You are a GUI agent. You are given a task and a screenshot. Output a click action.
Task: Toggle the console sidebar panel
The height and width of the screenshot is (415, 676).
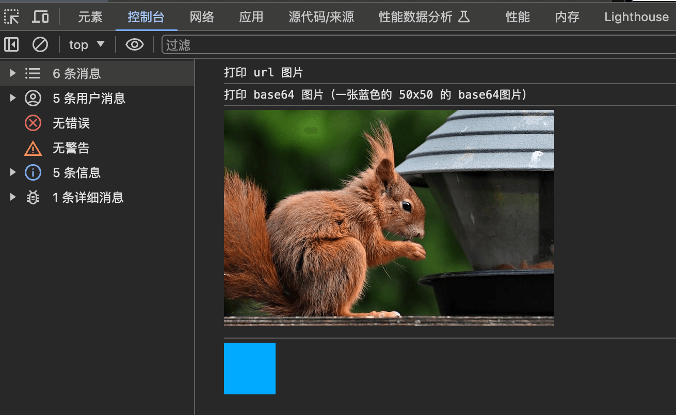pyautogui.click(x=11, y=45)
